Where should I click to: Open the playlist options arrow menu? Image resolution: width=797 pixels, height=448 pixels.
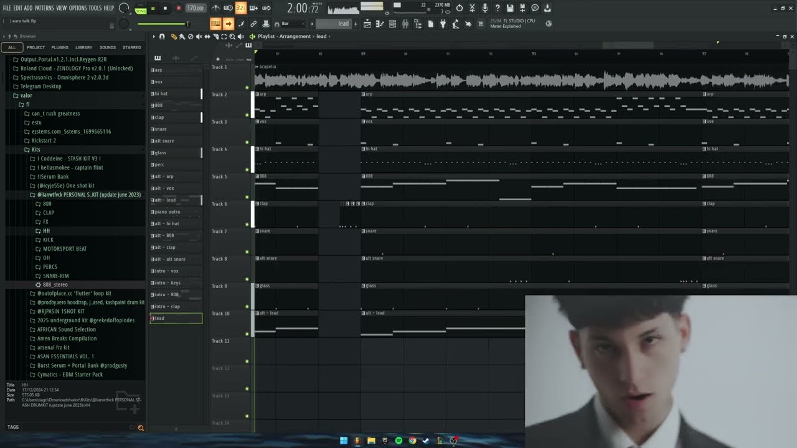coord(154,37)
